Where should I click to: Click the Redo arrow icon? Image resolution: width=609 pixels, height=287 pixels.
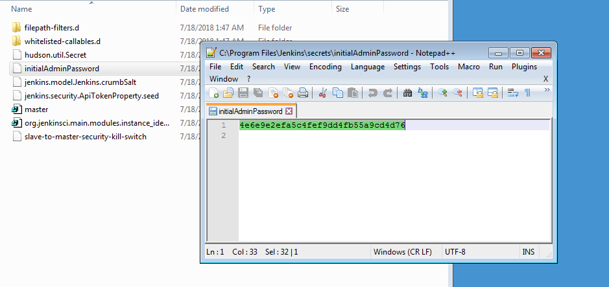[x=388, y=93]
